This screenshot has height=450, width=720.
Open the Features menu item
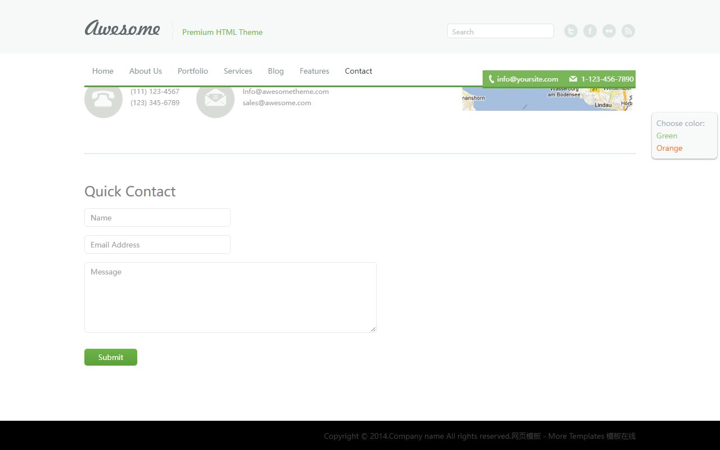(x=314, y=71)
